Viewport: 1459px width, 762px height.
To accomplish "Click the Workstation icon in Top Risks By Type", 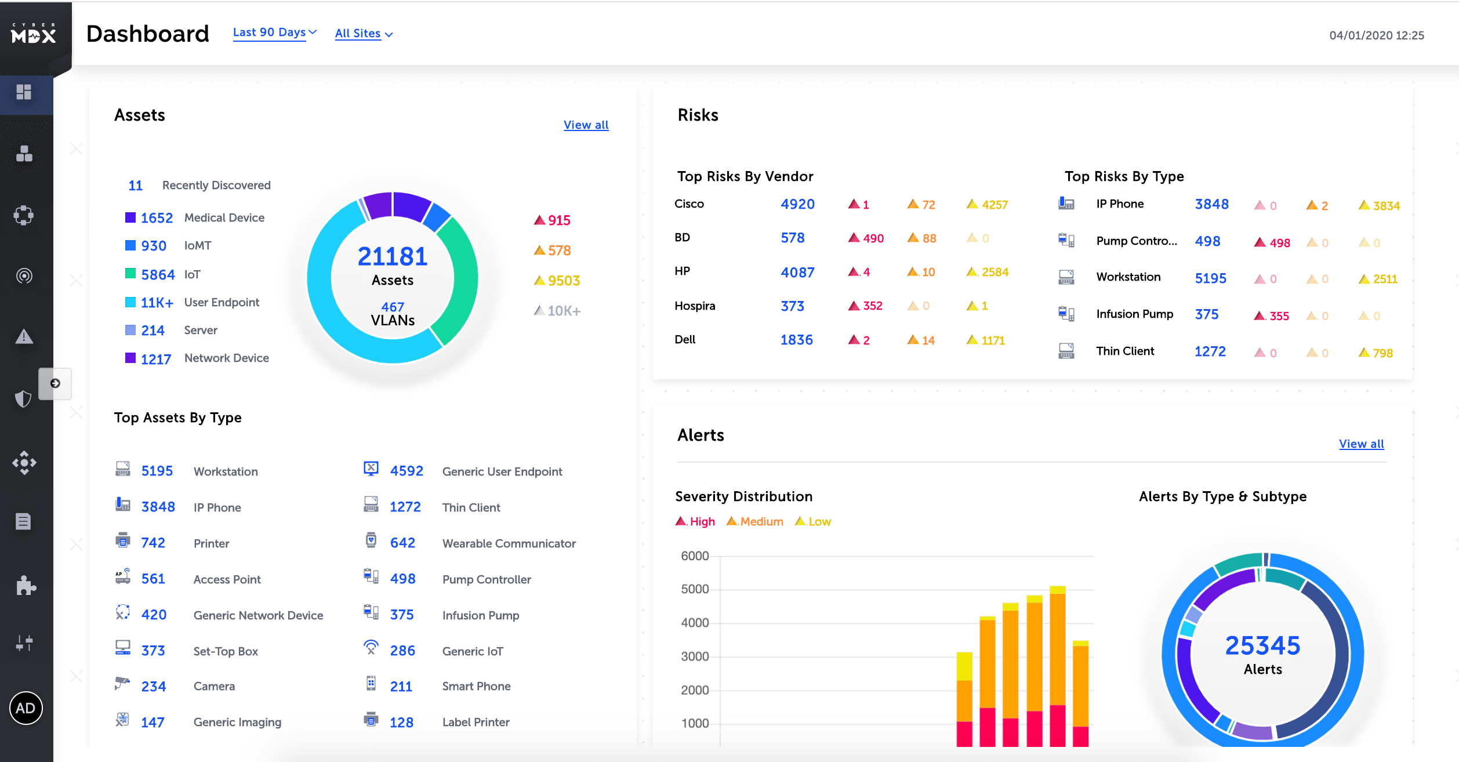I will coord(1066,277).
